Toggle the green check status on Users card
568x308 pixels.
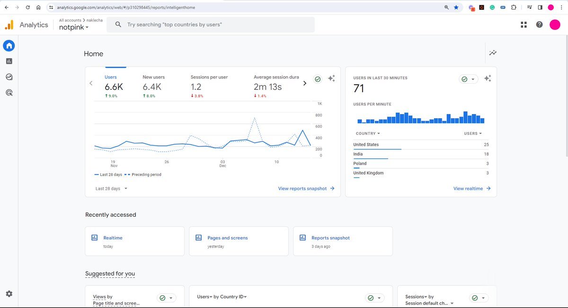[x=318, y=79]
